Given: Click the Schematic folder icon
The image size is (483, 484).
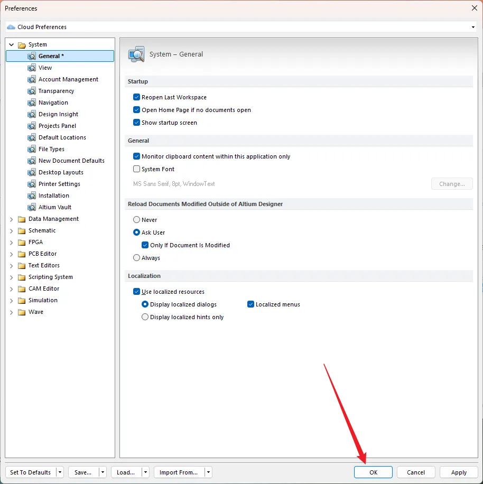Looking at the screenshot, I should [x=22, y=231].
